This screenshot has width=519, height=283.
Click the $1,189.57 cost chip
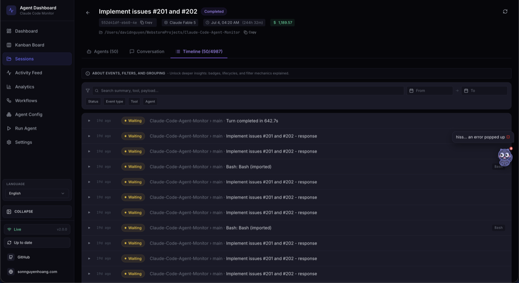click(282, 22)
